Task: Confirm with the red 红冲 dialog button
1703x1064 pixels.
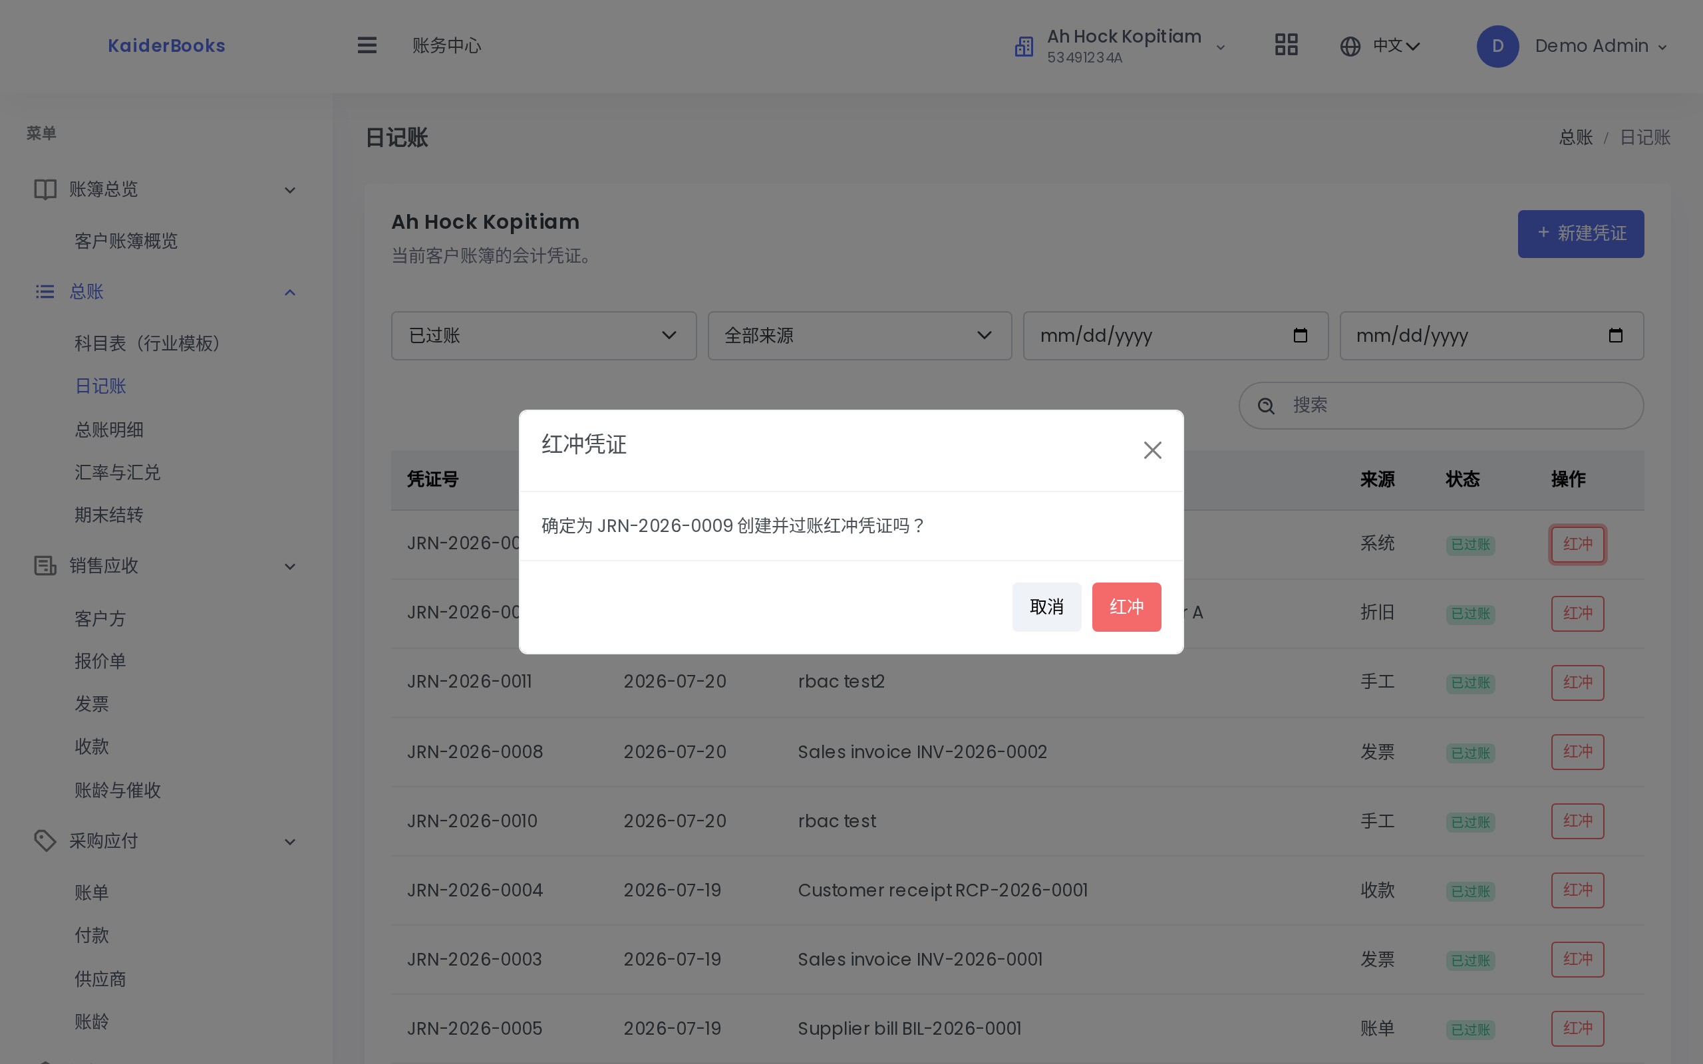Action: pyautogui.click(x=1126, y=606)
